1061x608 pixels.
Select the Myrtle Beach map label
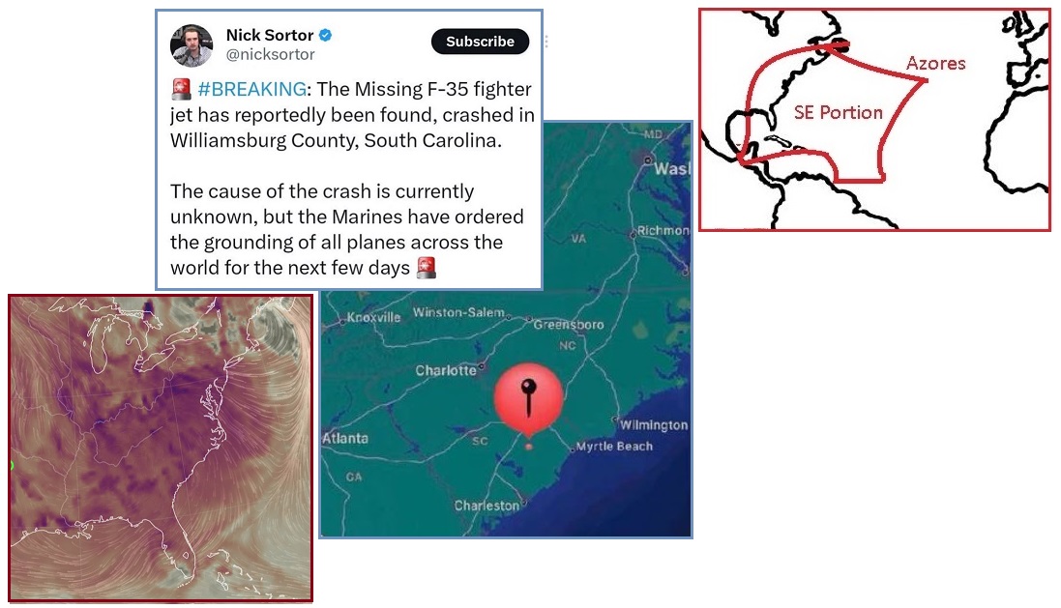(614, 447)
